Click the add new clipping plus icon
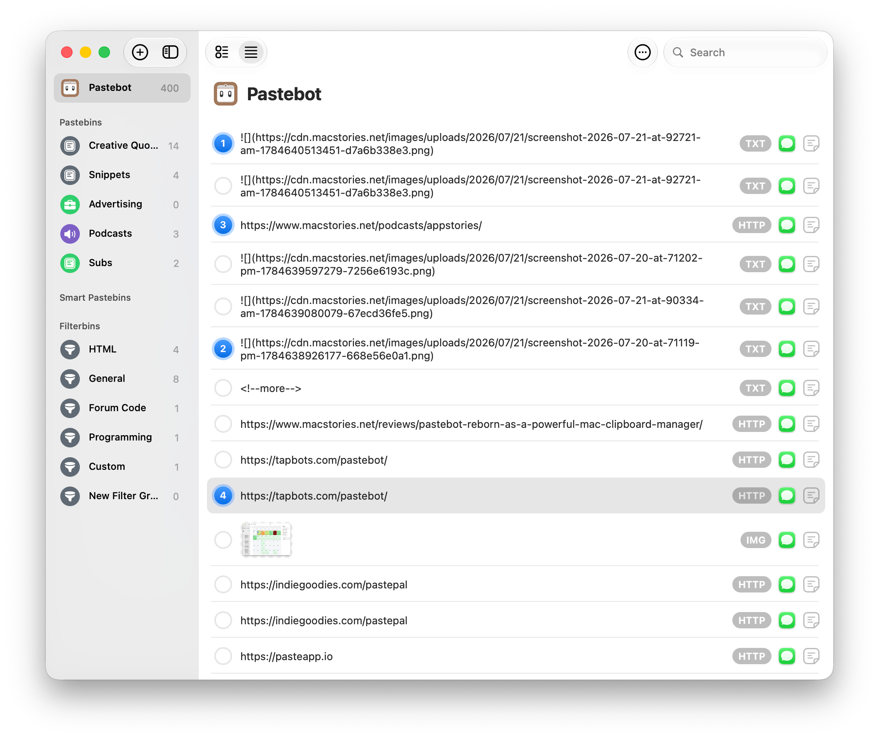 click(x=140, y=52)
